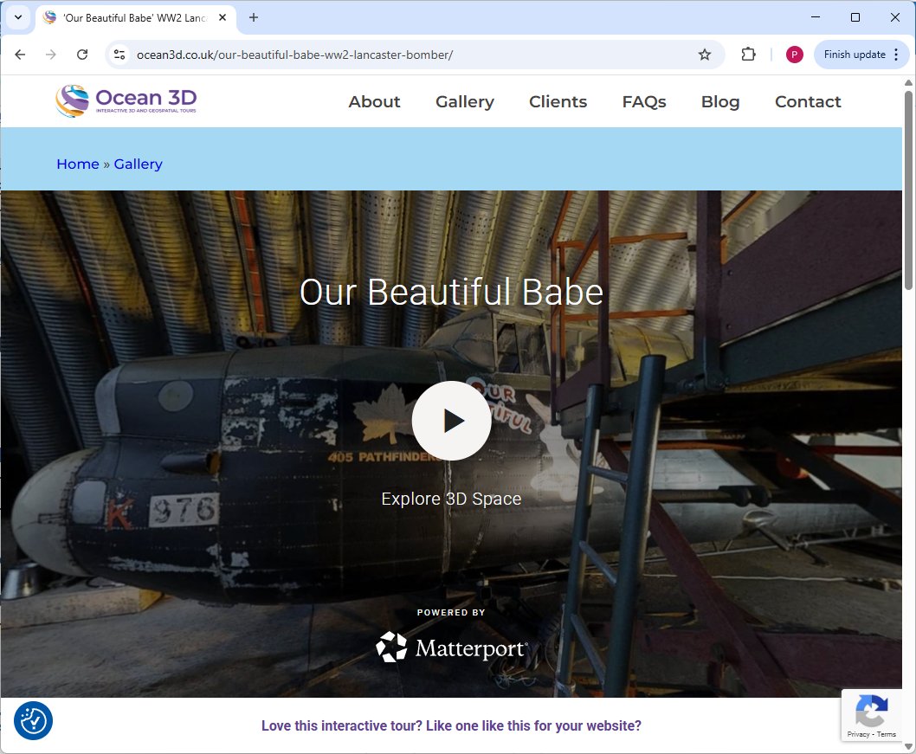Open the reCAPTCHA Privacy link
Screen dimensions: 916x754
pos(858,734)
